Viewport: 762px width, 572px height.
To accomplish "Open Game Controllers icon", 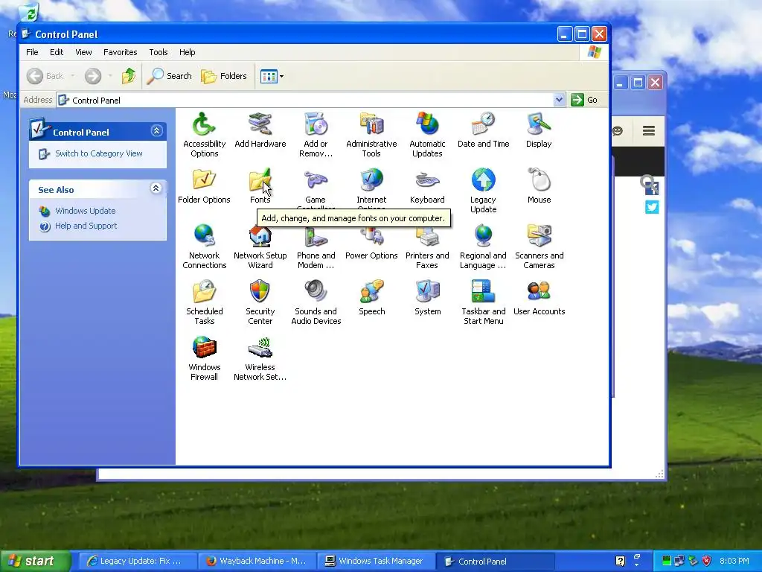I will point(316,180).
